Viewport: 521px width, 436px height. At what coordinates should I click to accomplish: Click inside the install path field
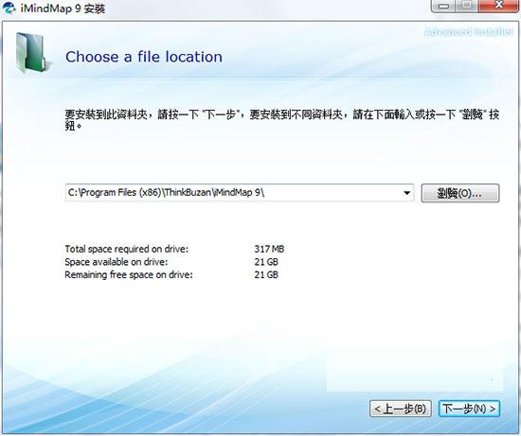(x=240, y=193)
